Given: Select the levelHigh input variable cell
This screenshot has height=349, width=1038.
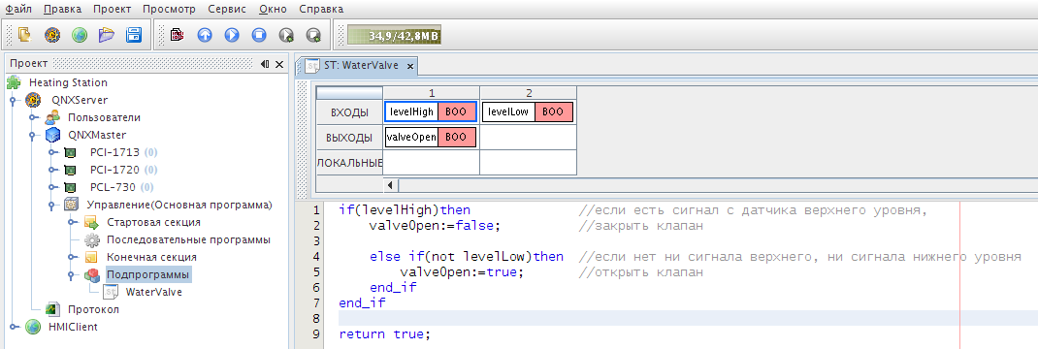Looking at the screenshot, I should coord(431,111).
